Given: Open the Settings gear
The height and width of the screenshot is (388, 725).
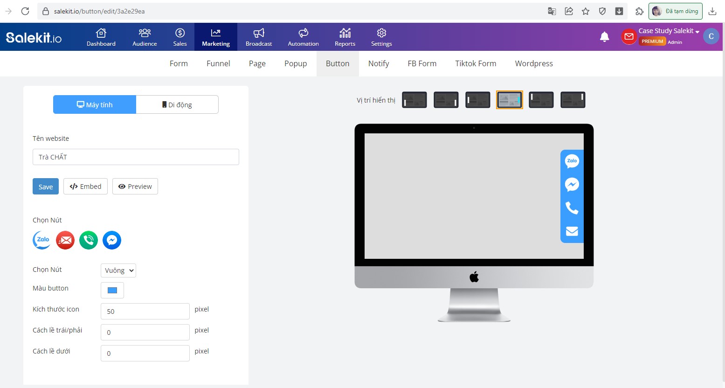Looking at the screenshot, I should 381,37.
